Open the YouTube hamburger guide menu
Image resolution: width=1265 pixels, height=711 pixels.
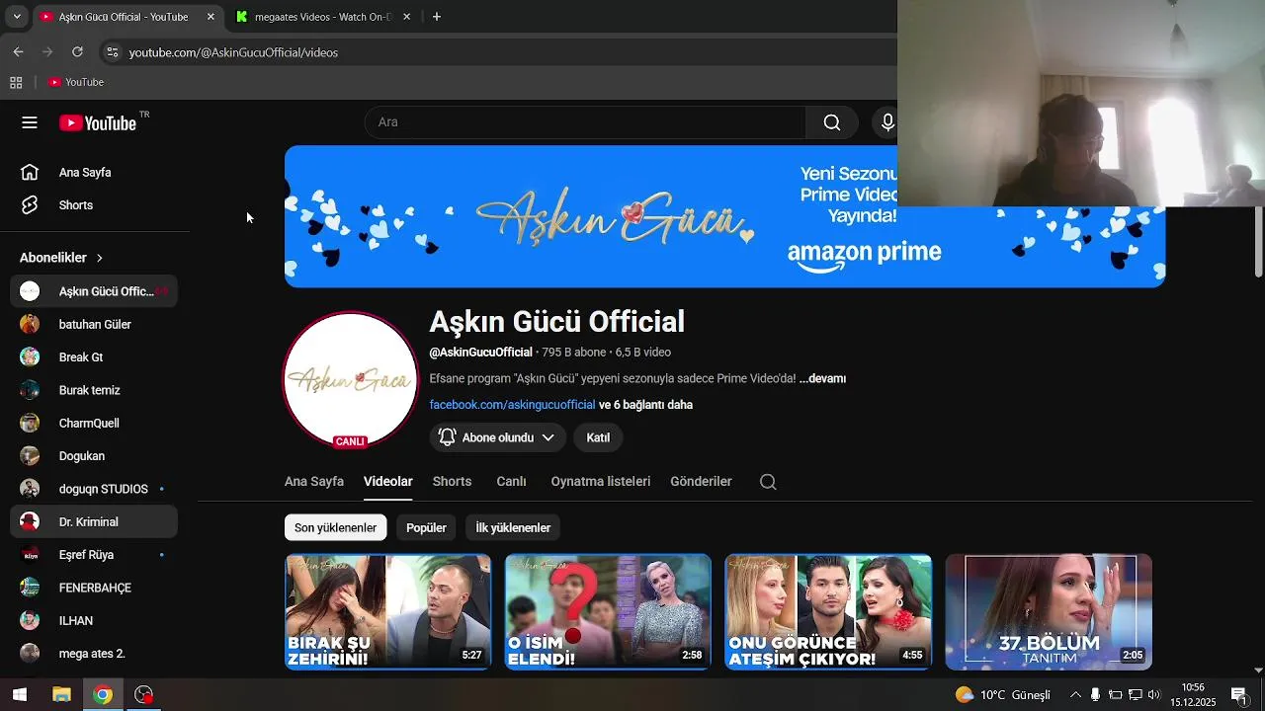point(30,122)
